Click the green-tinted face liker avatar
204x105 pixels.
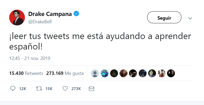point(152,73)
